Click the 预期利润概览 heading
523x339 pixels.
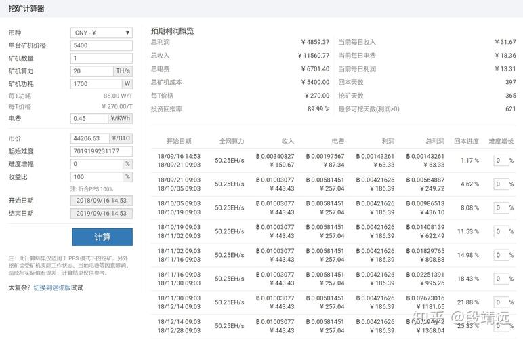173,31
